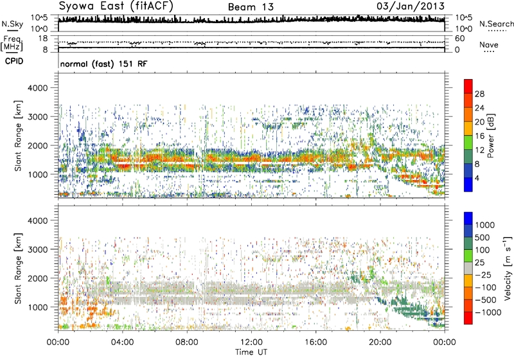Click the blue bottom of Power color bar
This screenshot has height=356, width=514.
click(468, 185)
